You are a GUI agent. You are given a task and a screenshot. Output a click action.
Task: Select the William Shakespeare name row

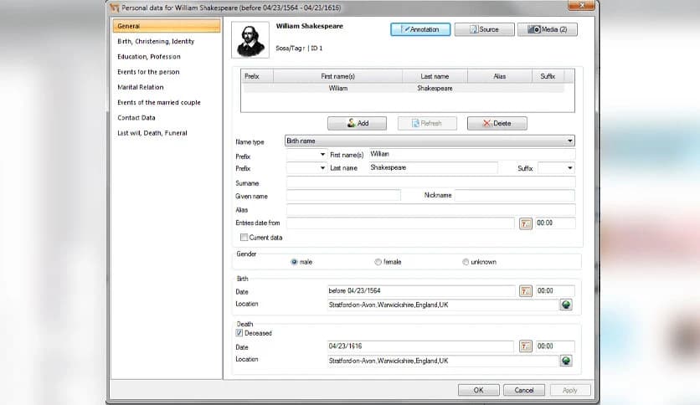[404, 89]
